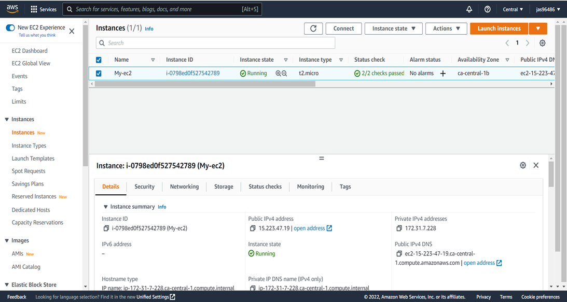
Task: Click the details panel vertical scrollbar
Action: [551, 174]
